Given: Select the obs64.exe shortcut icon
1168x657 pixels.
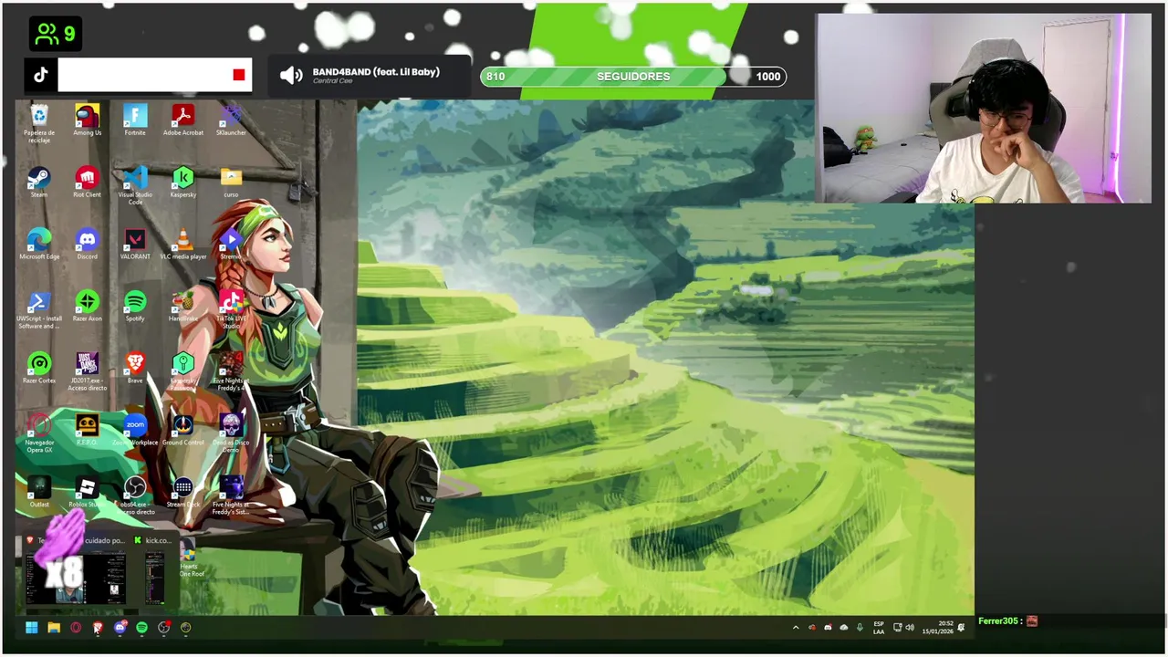Looking at the screenshot, I should click(135, 496).
